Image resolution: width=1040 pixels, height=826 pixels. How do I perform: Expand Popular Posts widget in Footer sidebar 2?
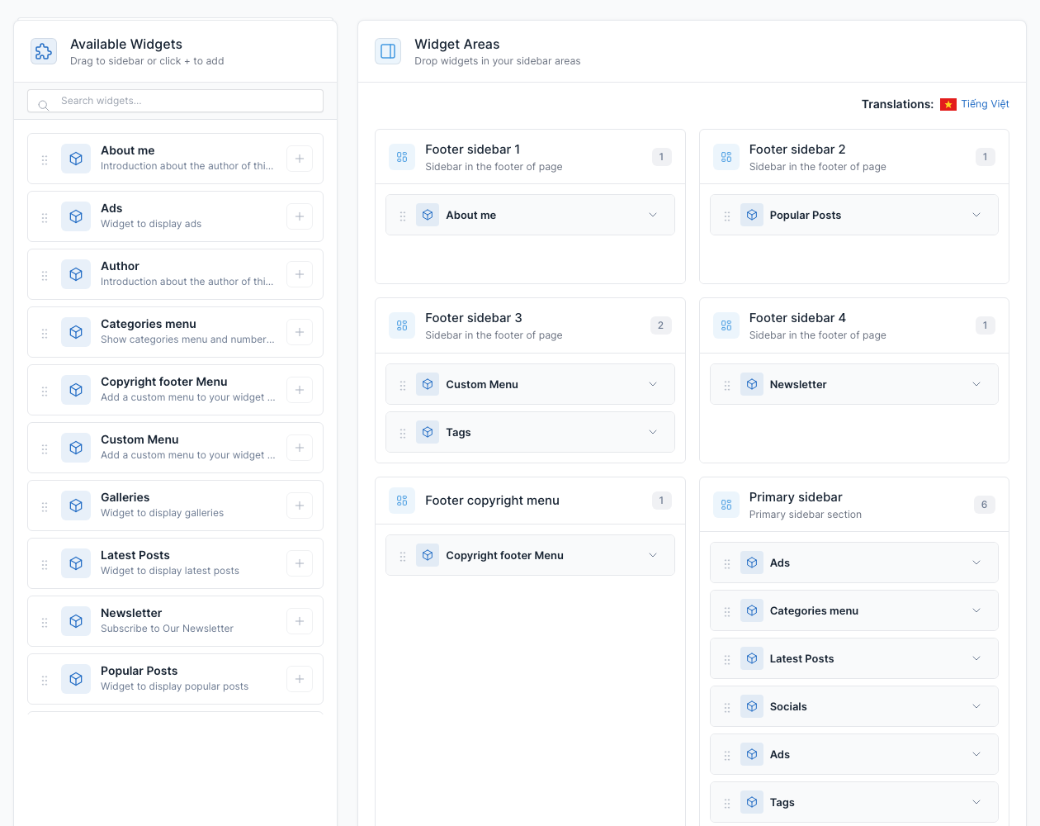point(976,215)
